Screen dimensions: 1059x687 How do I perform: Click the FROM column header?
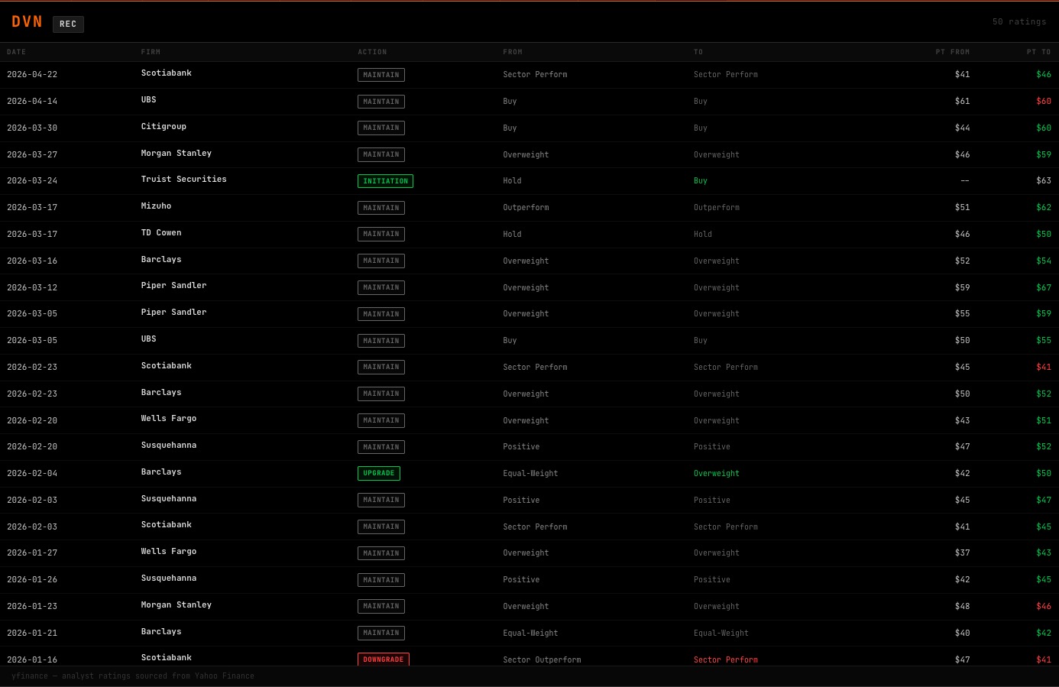point(513,52)
